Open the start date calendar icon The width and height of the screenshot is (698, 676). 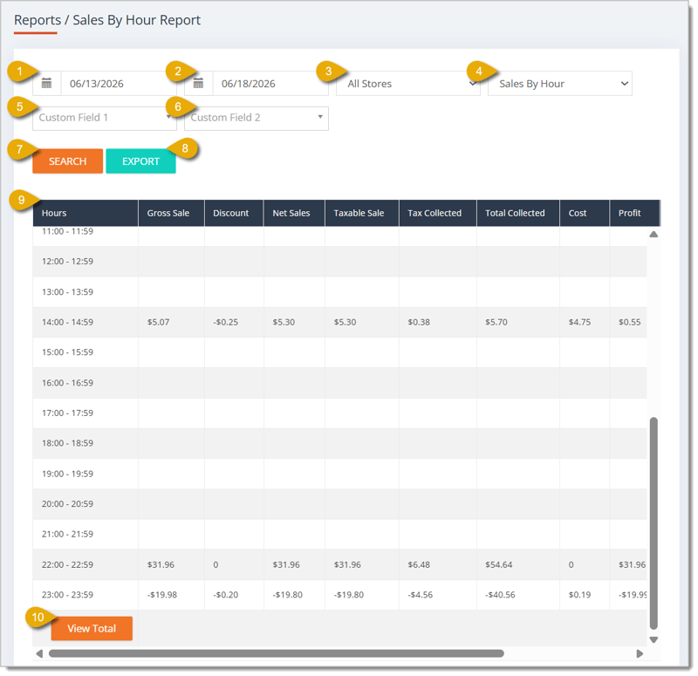[x=47, y=83]
